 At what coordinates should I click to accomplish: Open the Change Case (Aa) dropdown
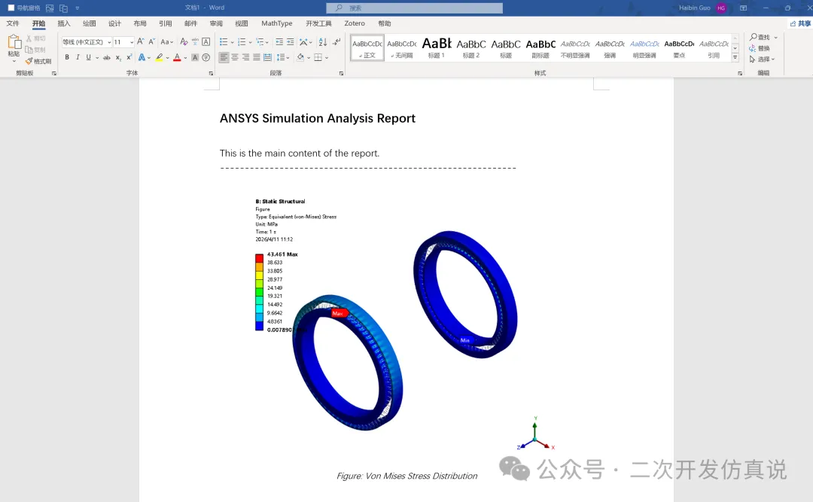[166, 42]
